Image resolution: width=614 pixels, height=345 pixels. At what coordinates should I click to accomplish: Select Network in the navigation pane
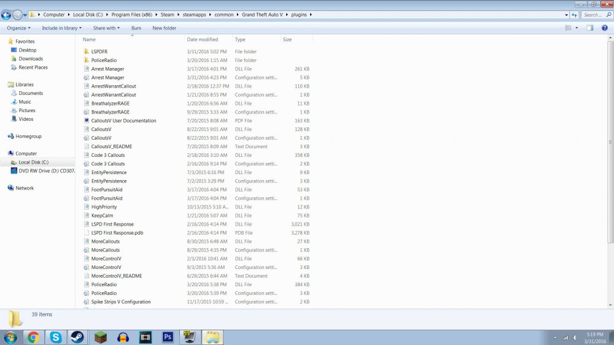coord(25,188)
